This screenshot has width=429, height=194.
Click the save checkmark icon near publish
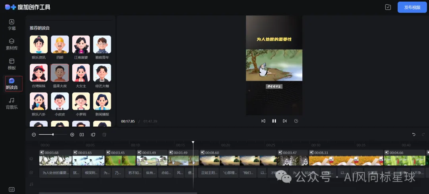pos(388,7)
